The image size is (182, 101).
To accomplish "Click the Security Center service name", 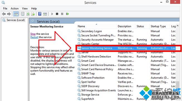I will point(90,44).
